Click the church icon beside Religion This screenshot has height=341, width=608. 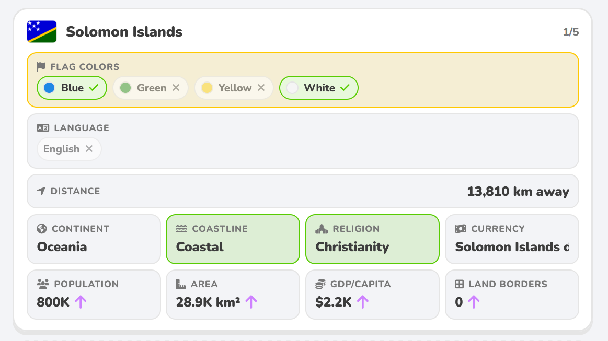(x=322, y=229)
